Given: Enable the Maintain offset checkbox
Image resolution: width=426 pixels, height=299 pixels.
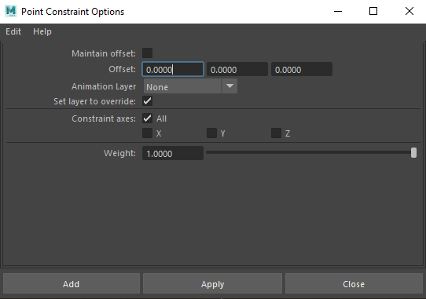Looking at the screenshot, I should coord(147,53).
